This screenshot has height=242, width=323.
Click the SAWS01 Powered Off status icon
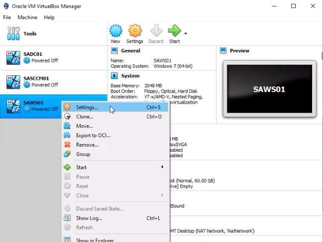click(x=27, y=109)
